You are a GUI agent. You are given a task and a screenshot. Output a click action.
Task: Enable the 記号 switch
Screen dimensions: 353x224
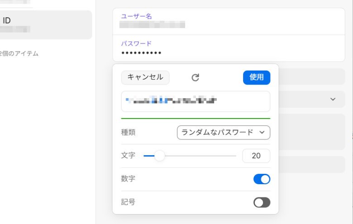262,202
